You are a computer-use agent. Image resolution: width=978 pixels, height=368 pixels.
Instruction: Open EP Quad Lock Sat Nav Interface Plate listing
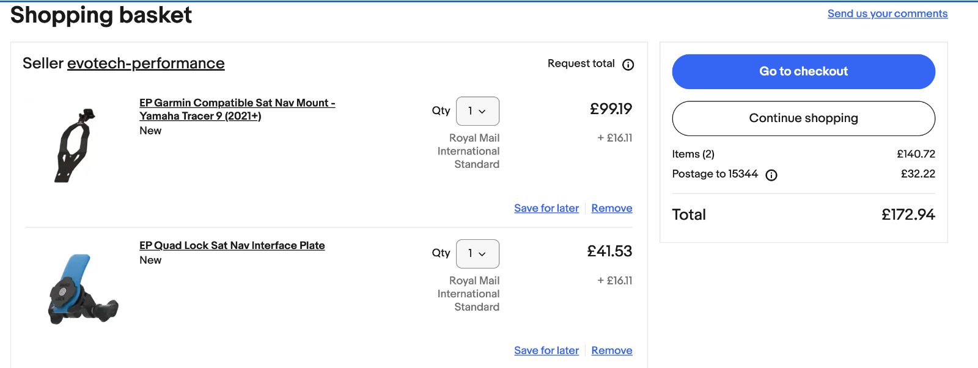(232, 245)
